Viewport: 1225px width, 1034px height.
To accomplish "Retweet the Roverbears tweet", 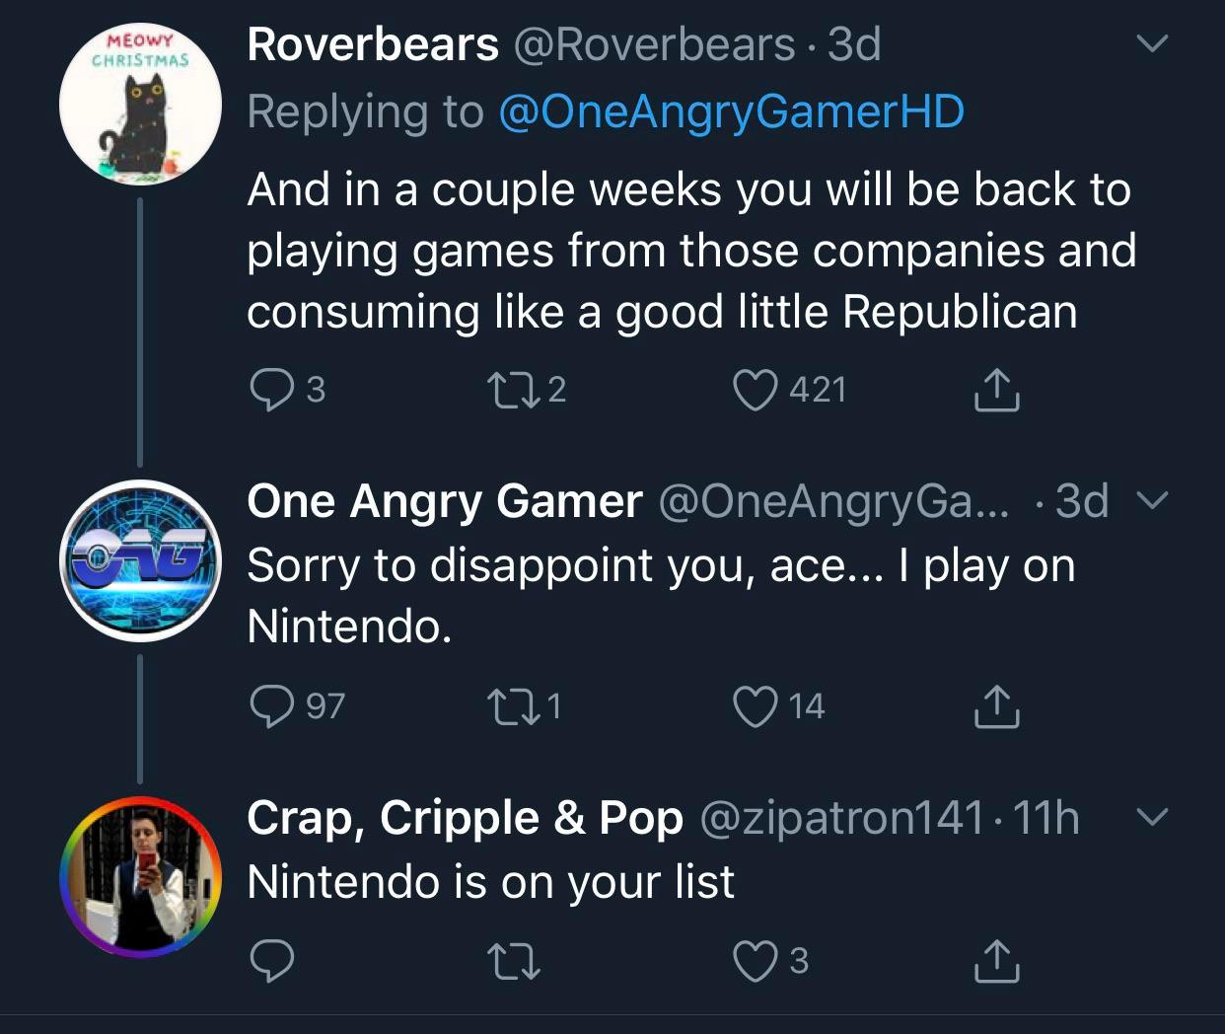I will tap(513, 390).
